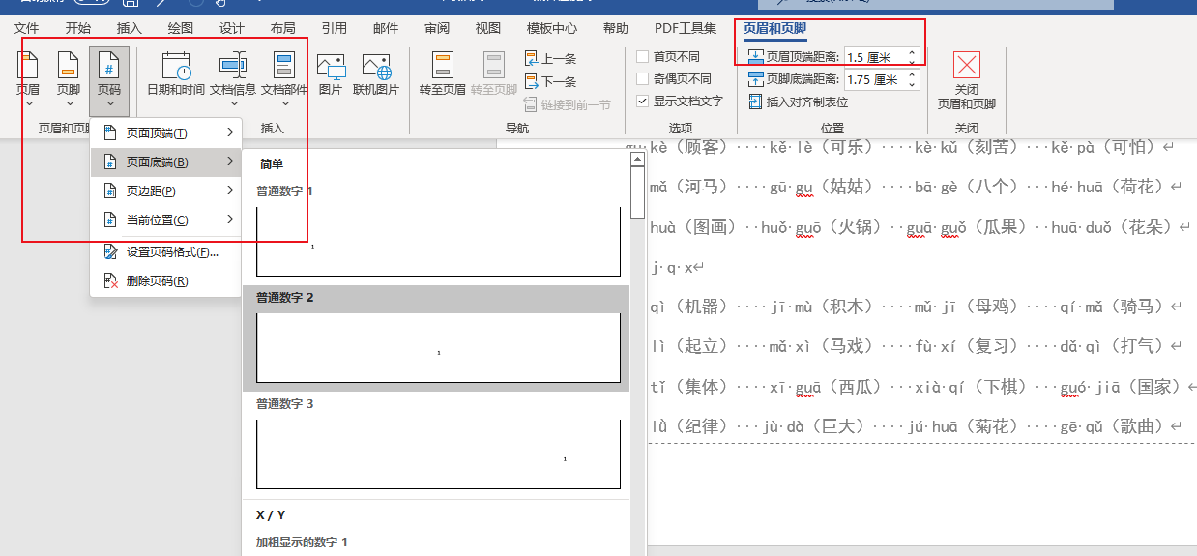Click the 页眉顶端距离 icon
This screenshot has width=1197, height=556.
[x=756, y=57]
